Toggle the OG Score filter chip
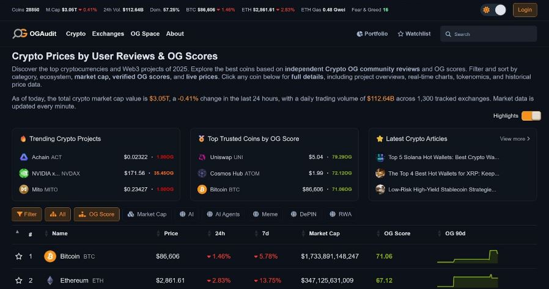Image resolution: width=549 pixels, height=289 pixels. point(97,214)
